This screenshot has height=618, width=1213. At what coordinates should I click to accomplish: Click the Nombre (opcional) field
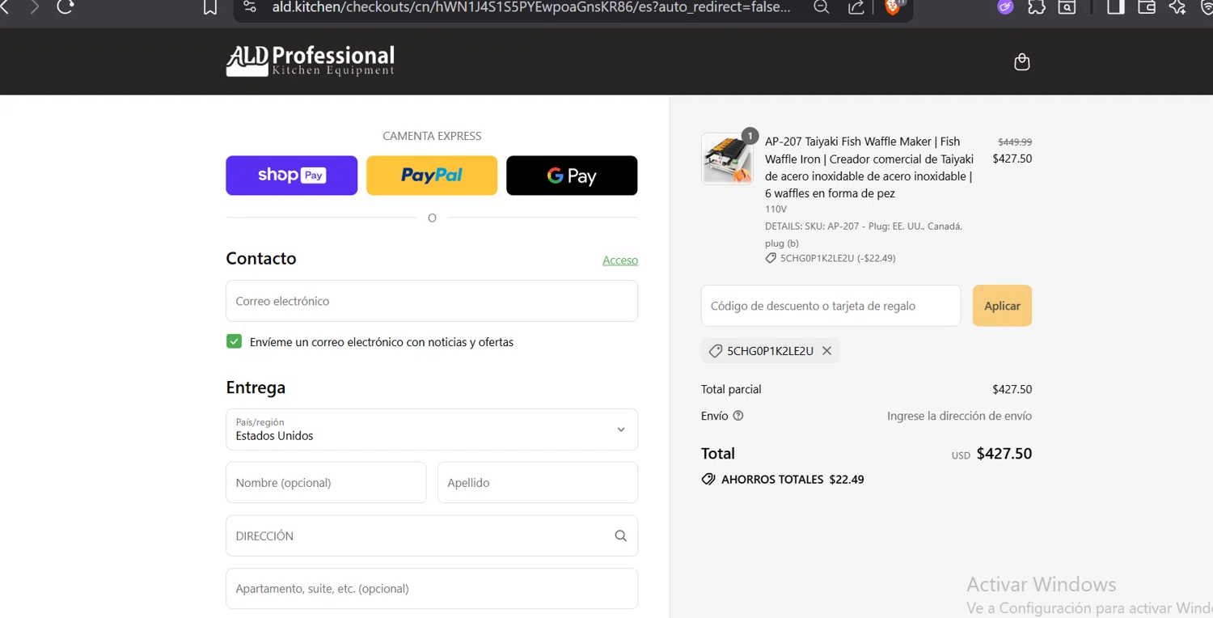(x=326, y=483)
